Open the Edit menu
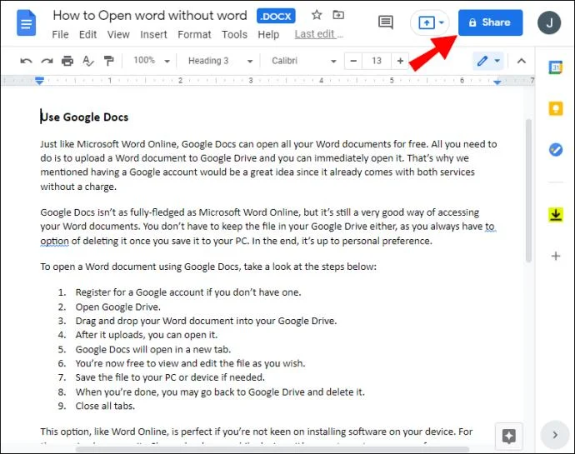Image resolution: width=575 pixels, height=454 pixels. click(88, 34)
